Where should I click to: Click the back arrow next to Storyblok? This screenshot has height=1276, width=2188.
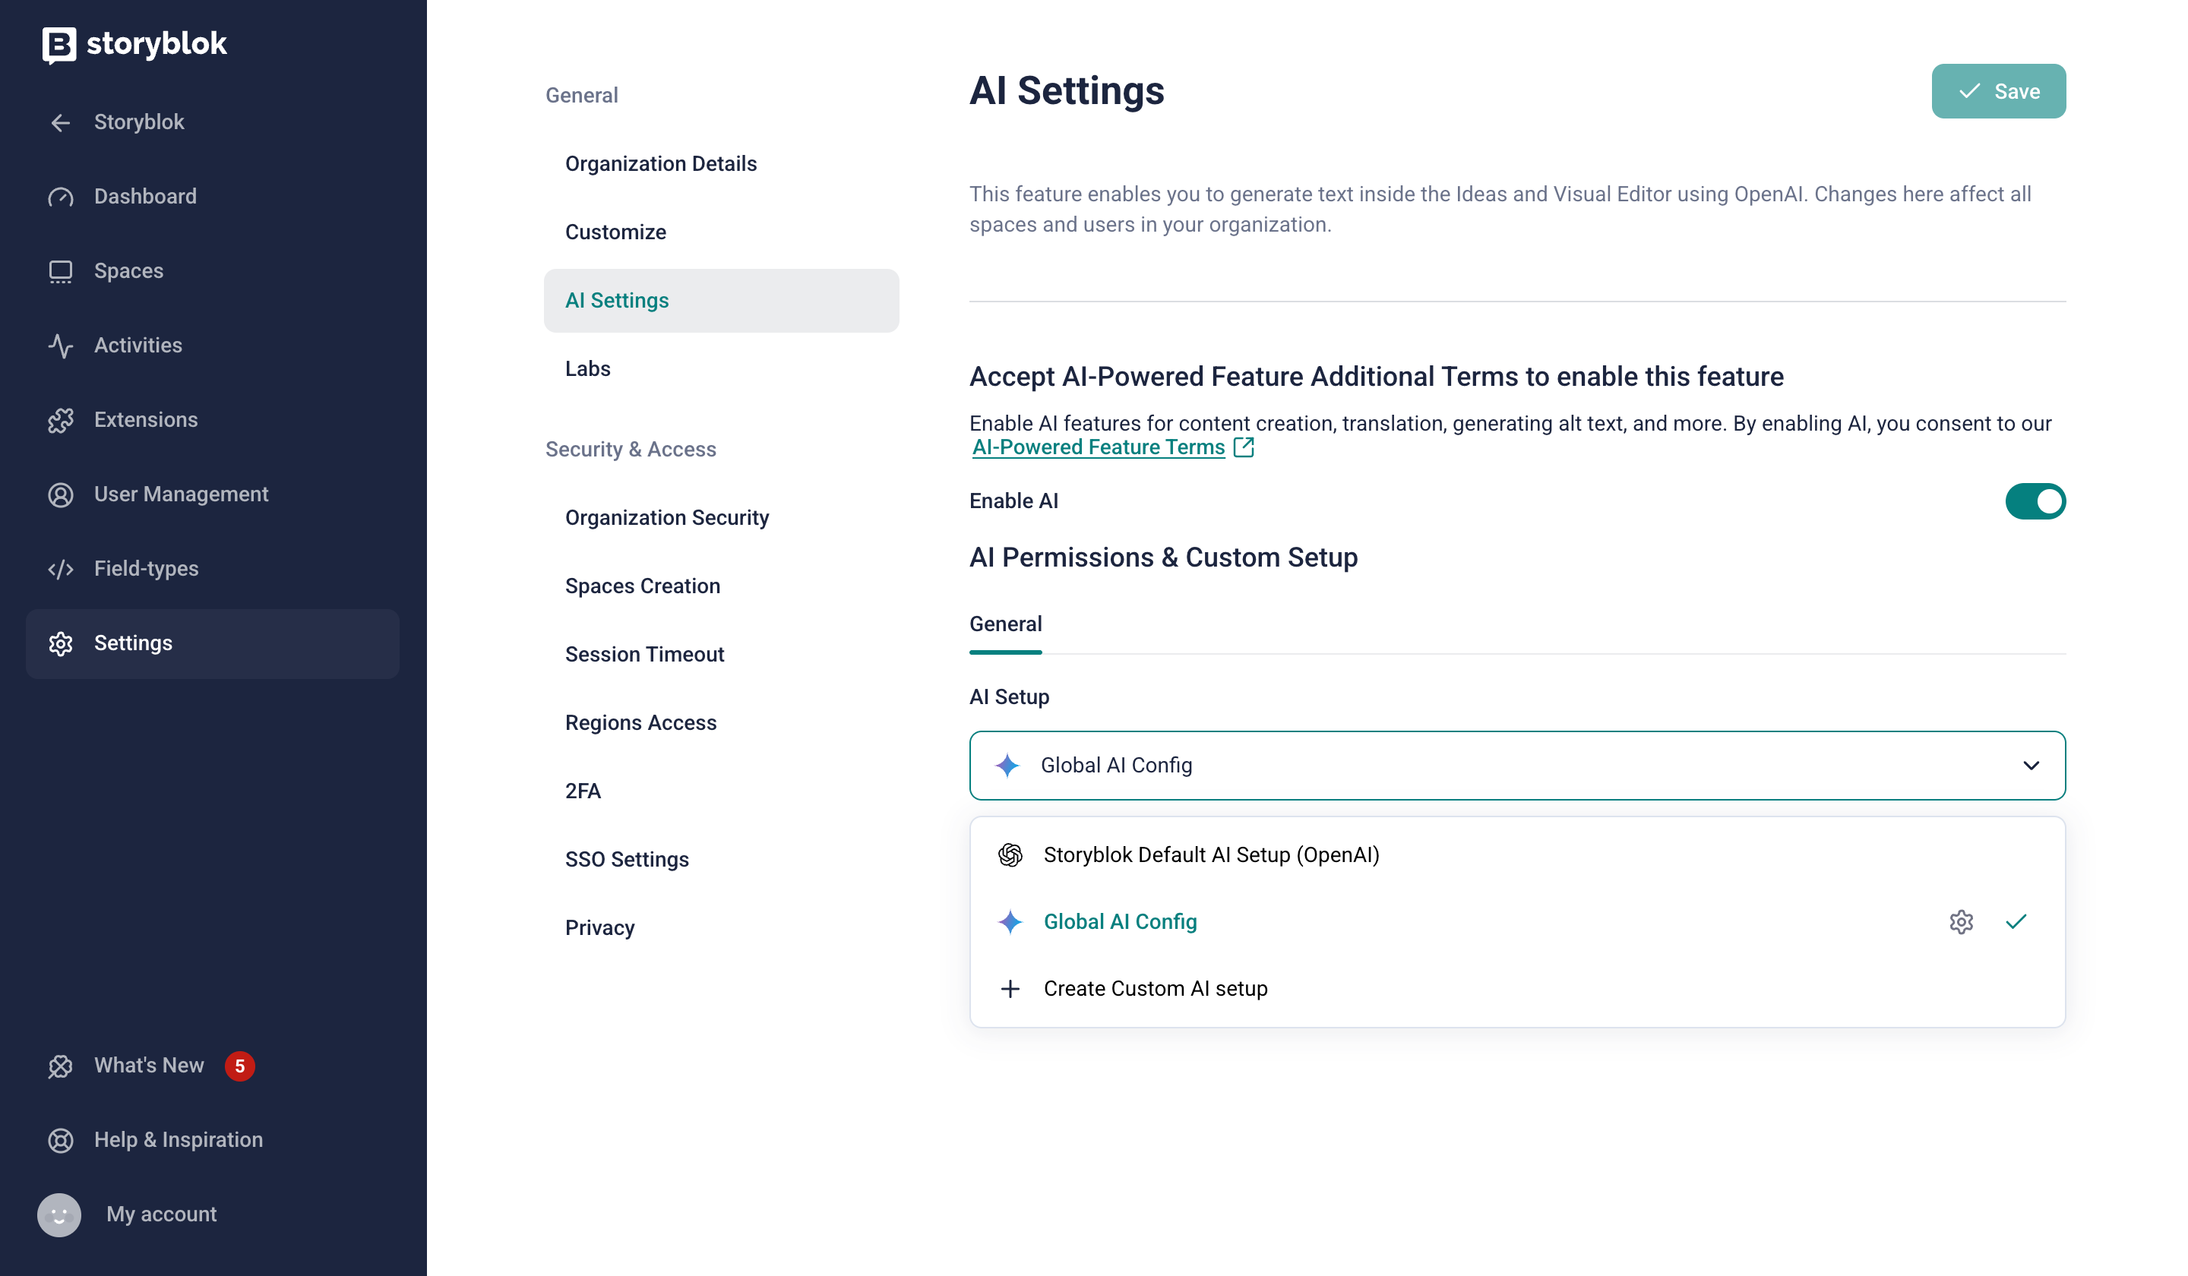(60, 122)
